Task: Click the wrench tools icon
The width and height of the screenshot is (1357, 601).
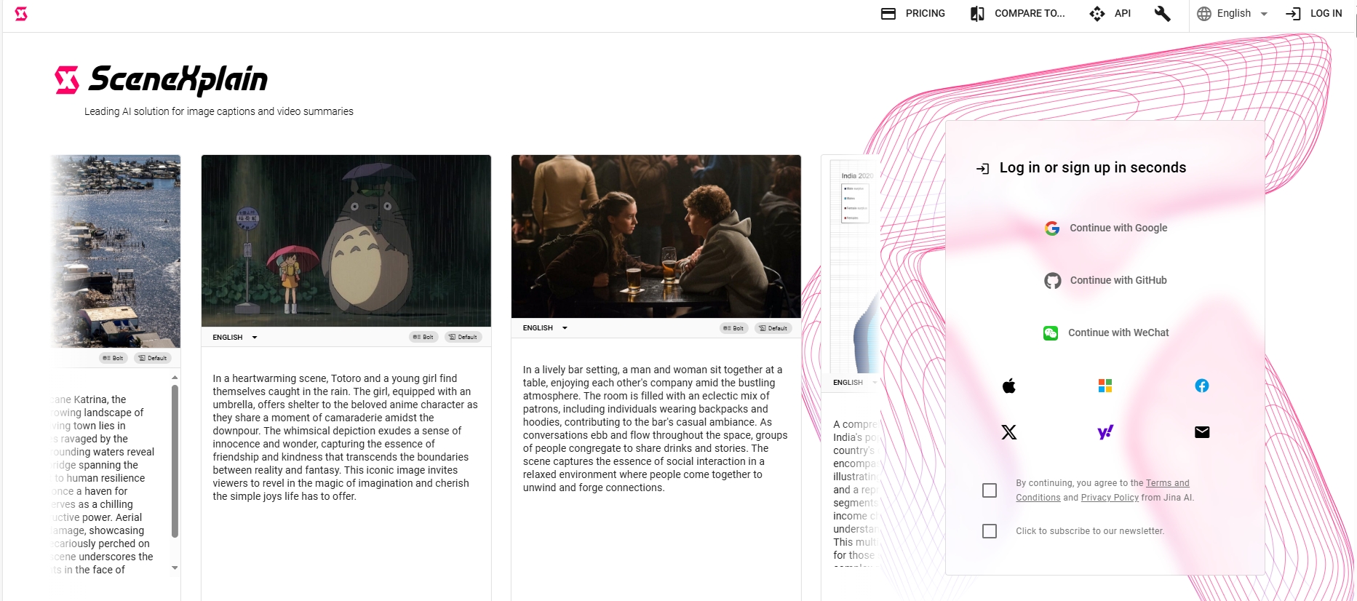Action: pyautogui.click(x=1162, y=13)
